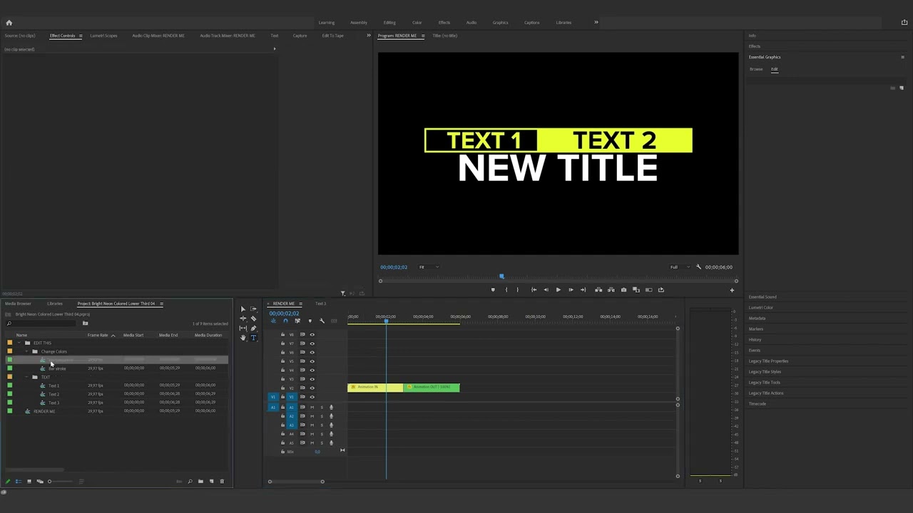Choose the Ripple Edit tool
Viewport: 913px width, 513px height.
pyautogui.click(x=243, y=318)
